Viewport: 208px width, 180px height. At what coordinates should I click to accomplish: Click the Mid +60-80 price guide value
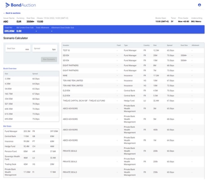tap(184, 21)
